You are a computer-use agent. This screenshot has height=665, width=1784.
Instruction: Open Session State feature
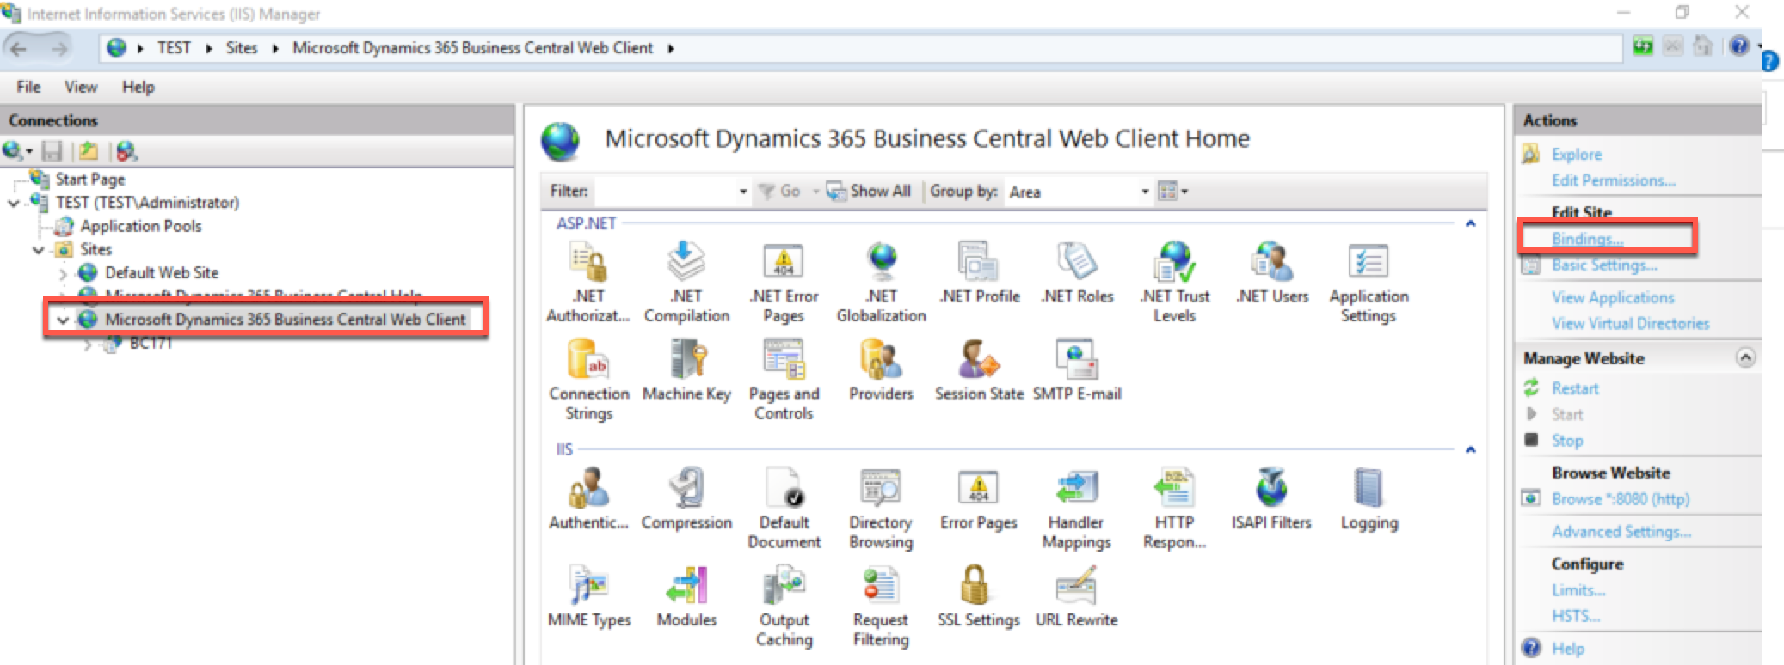[x=979, y=370]
